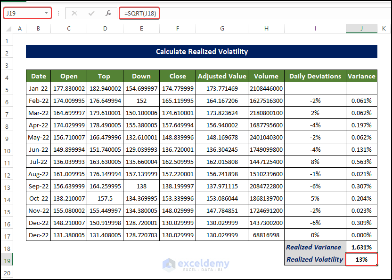Image resolution: width=392 pixels, height=280 pixels.
Task: Select the Realized Variance value cell showing 1.631%
Action: (361, 247)
